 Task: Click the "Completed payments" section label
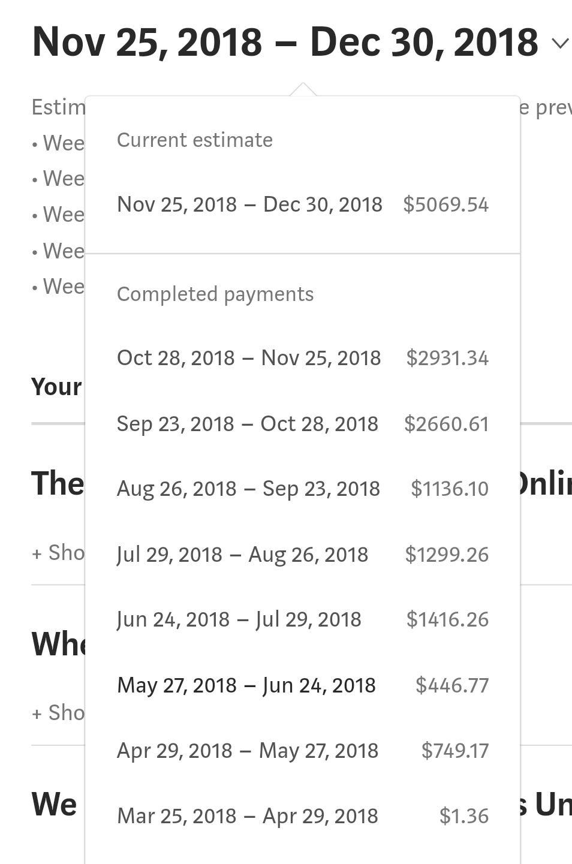215,294
